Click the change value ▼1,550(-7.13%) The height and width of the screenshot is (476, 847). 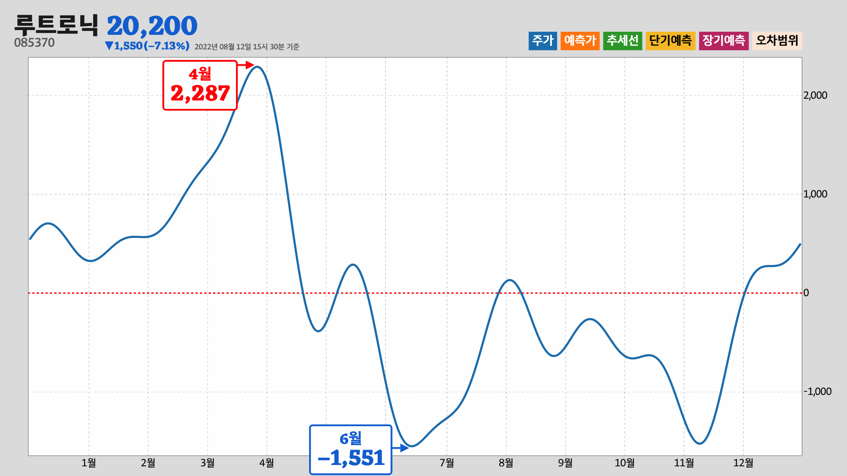point(147,46)
